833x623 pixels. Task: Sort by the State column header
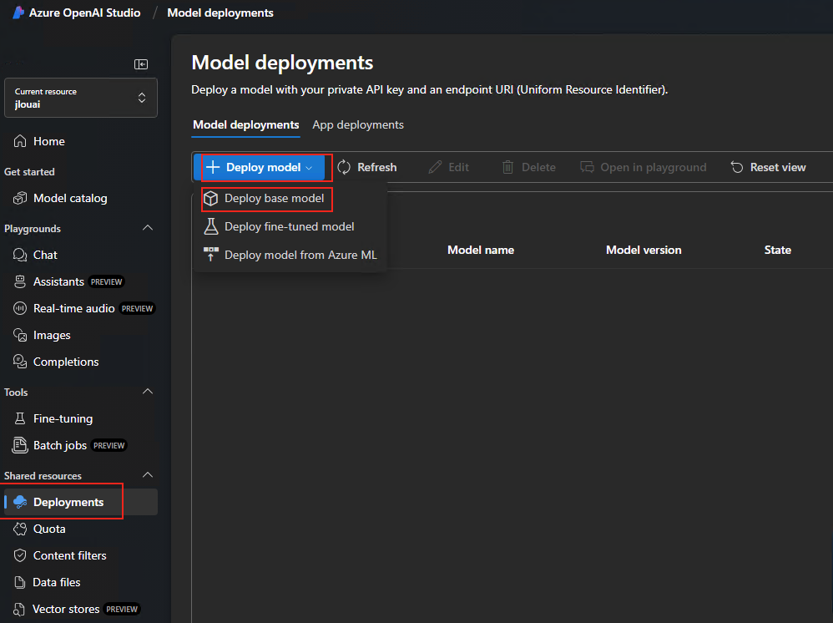click(778, 250)
